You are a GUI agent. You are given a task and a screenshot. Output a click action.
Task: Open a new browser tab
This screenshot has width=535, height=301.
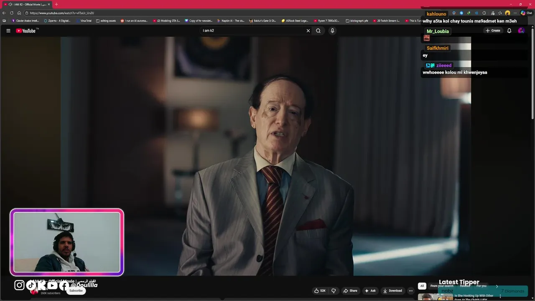(x=56, y=4)
